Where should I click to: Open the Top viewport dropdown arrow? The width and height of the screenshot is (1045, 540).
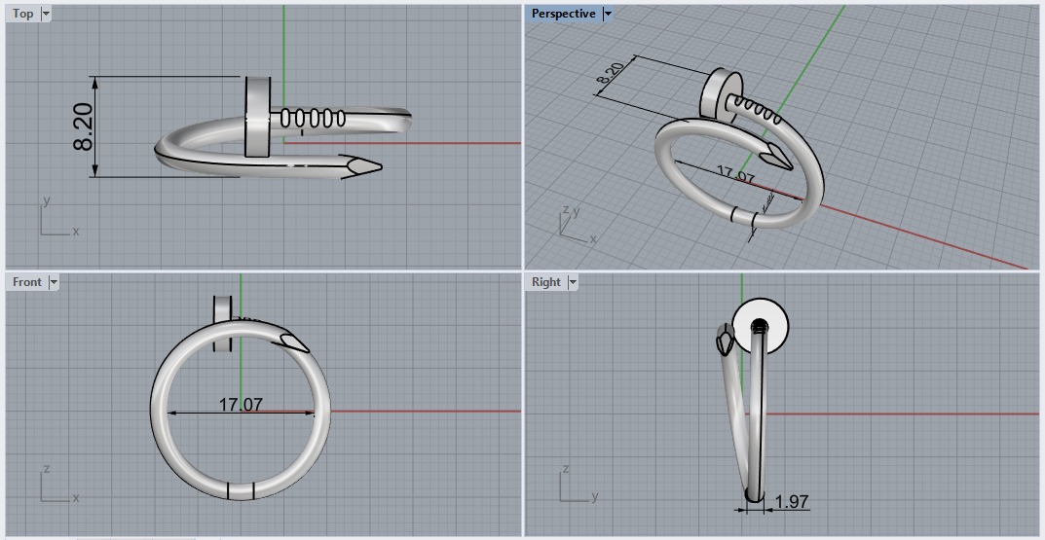coord(46,14)
